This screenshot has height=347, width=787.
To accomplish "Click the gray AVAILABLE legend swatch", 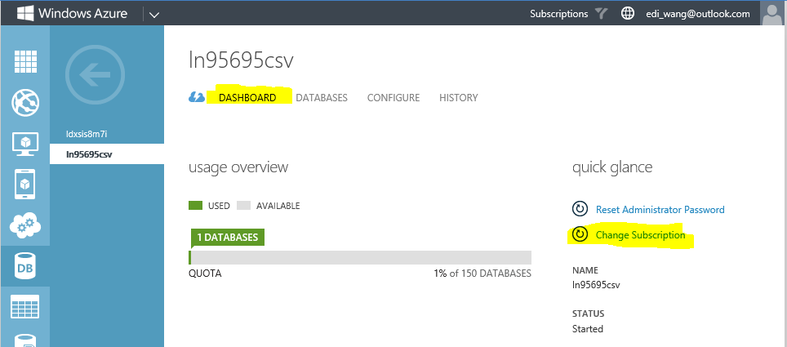I will pyautogui.click(x=243, y=206).
